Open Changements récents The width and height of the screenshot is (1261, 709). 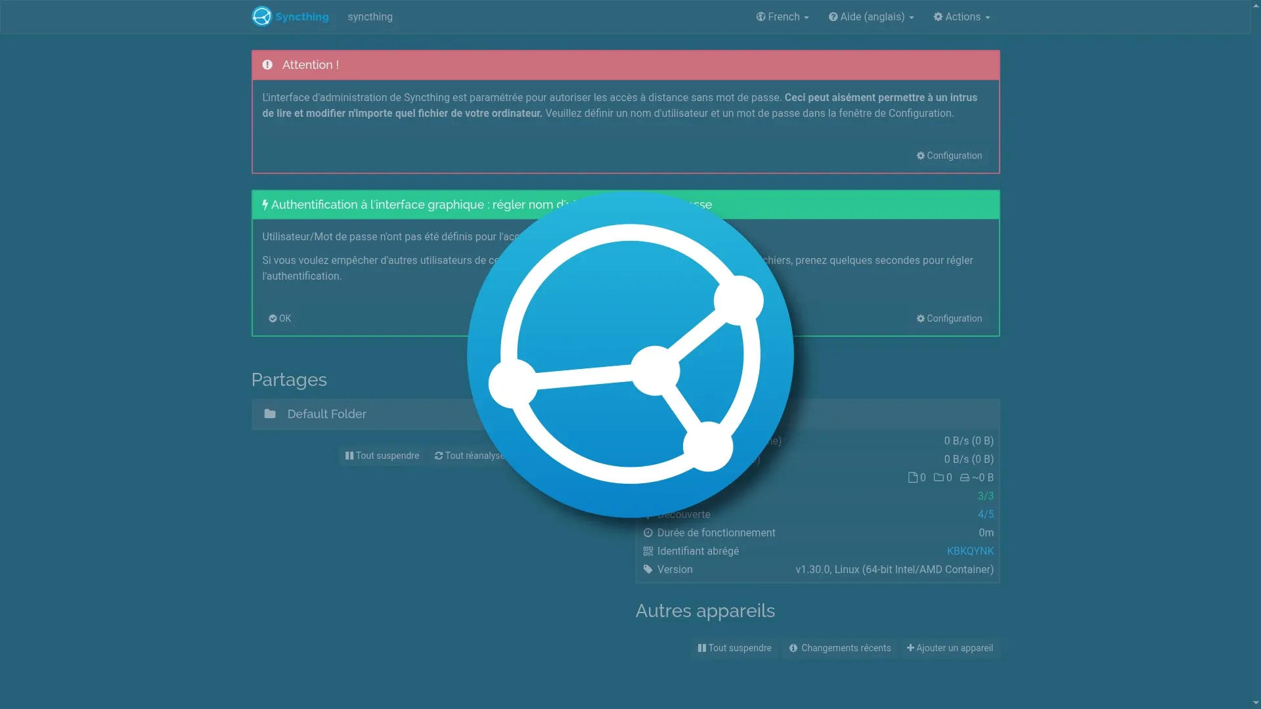[839, 648]
